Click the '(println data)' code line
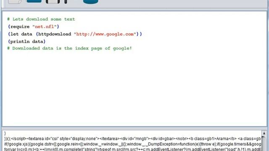 point(27,42)
